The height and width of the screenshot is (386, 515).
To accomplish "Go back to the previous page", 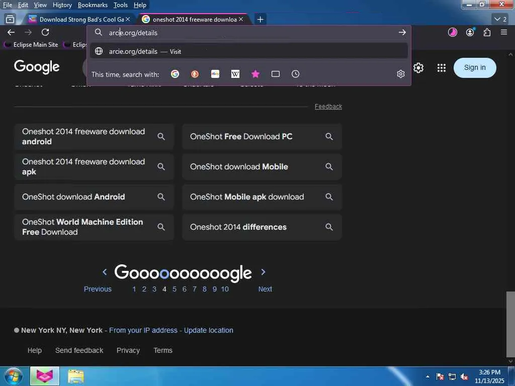I will click(11, 32).
